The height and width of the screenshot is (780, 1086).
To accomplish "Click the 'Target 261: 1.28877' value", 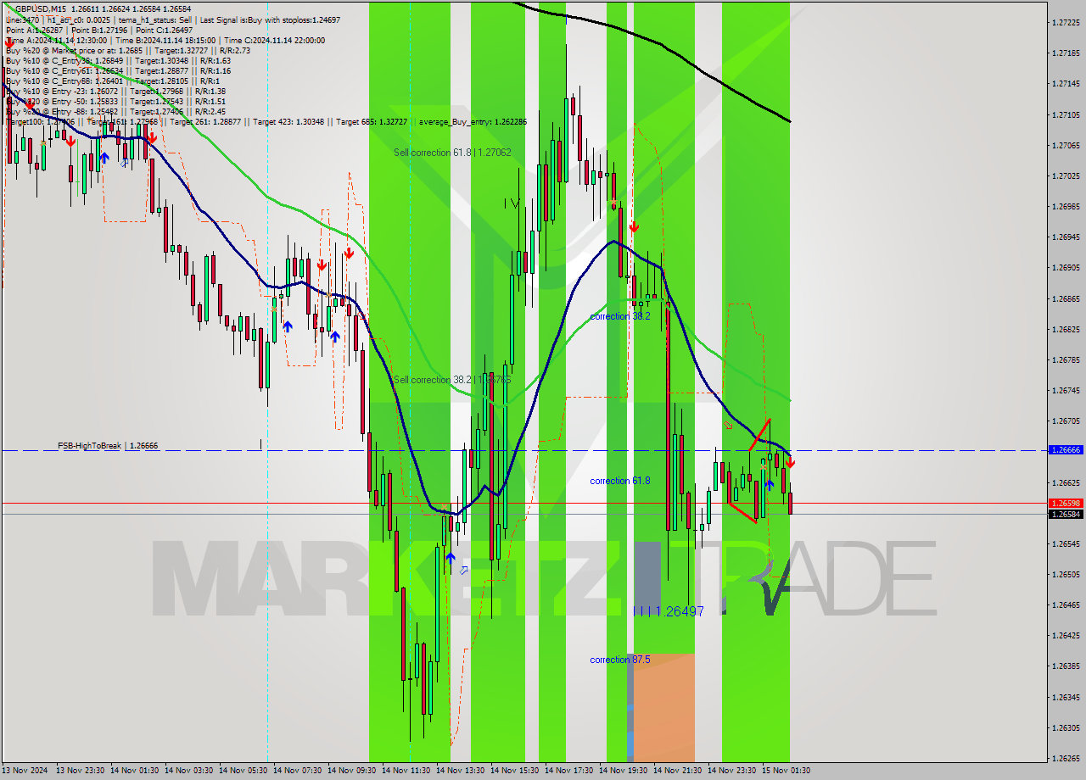I will point(205,122).
